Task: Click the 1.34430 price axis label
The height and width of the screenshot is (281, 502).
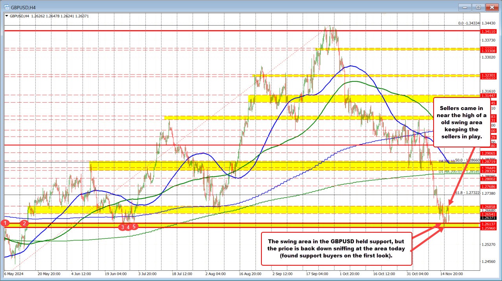Action: click(488, 23)
